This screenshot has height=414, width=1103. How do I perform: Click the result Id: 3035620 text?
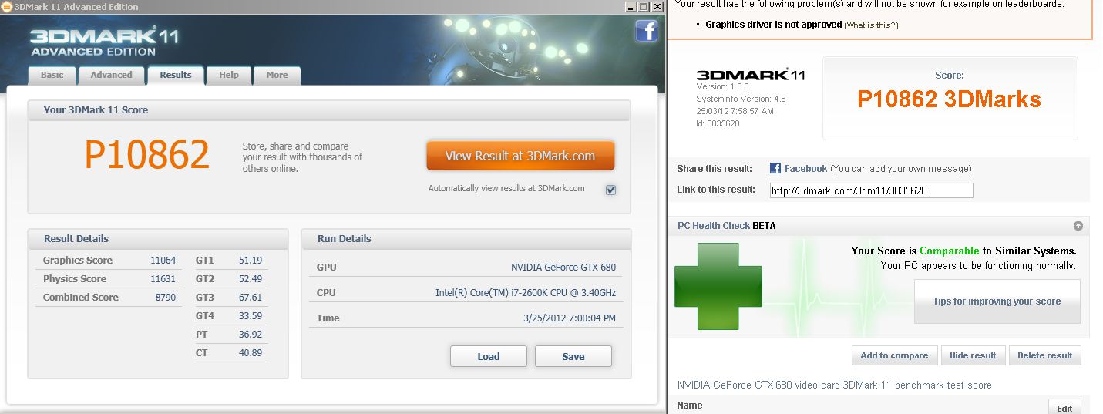pyautogui.click(x=718, y=123)
